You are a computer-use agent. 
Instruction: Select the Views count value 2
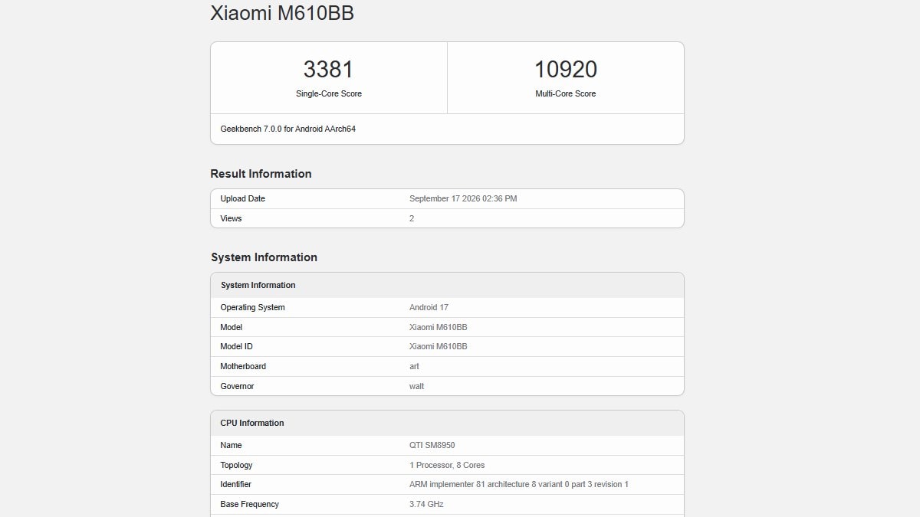click(x=412, y=218)
